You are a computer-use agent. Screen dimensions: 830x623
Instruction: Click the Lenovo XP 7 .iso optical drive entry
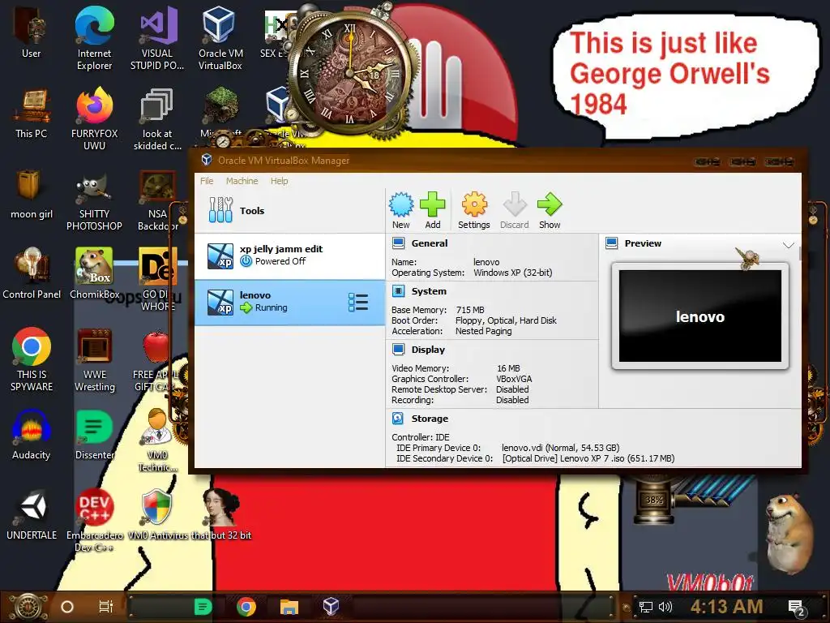(588, 458)
